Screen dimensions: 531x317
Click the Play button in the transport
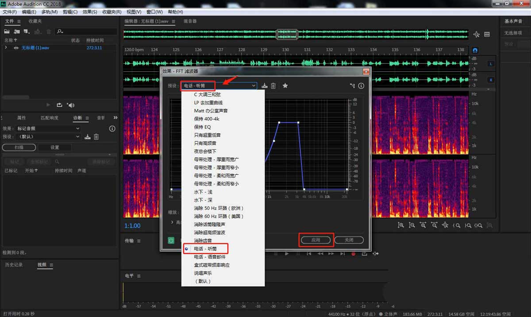[287, 254]
